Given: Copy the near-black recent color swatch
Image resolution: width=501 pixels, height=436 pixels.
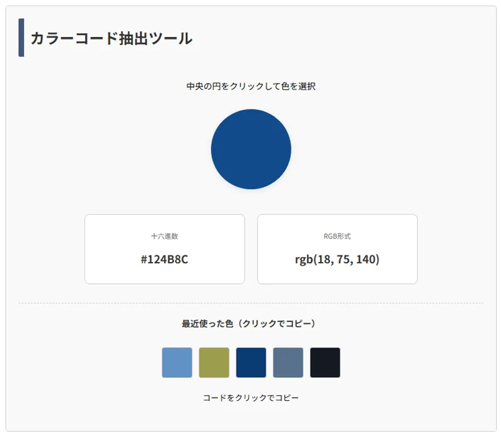Looking at the screenshot, I should [325, 363].
